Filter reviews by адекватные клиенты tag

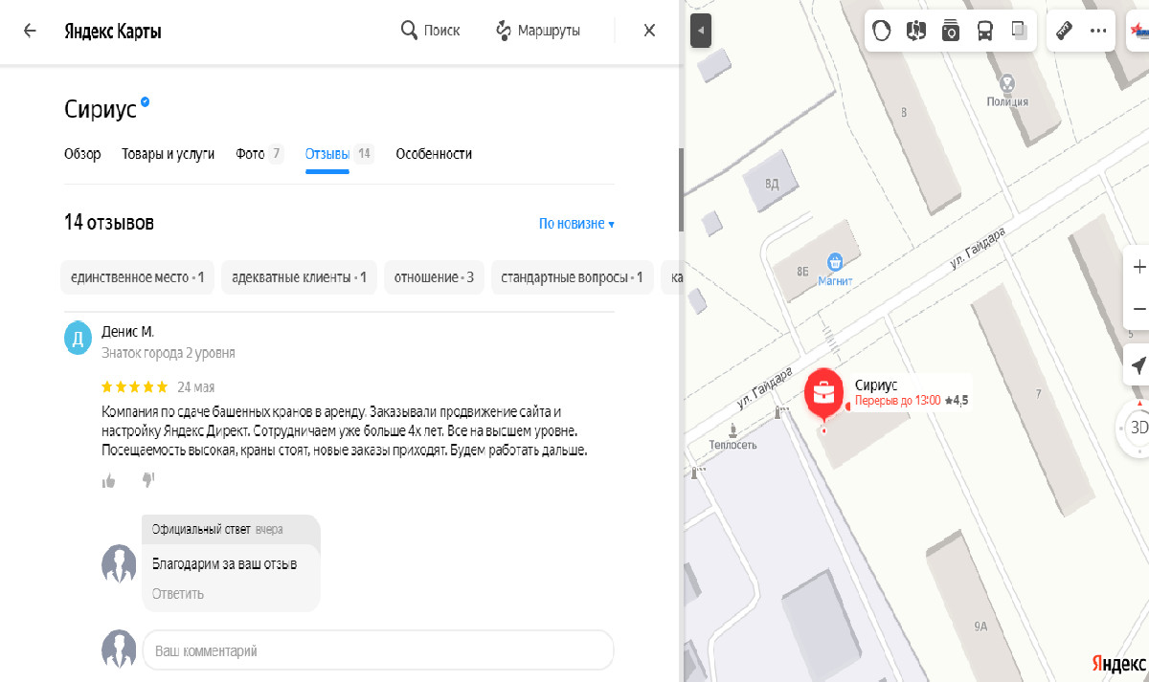click(299, 277)
